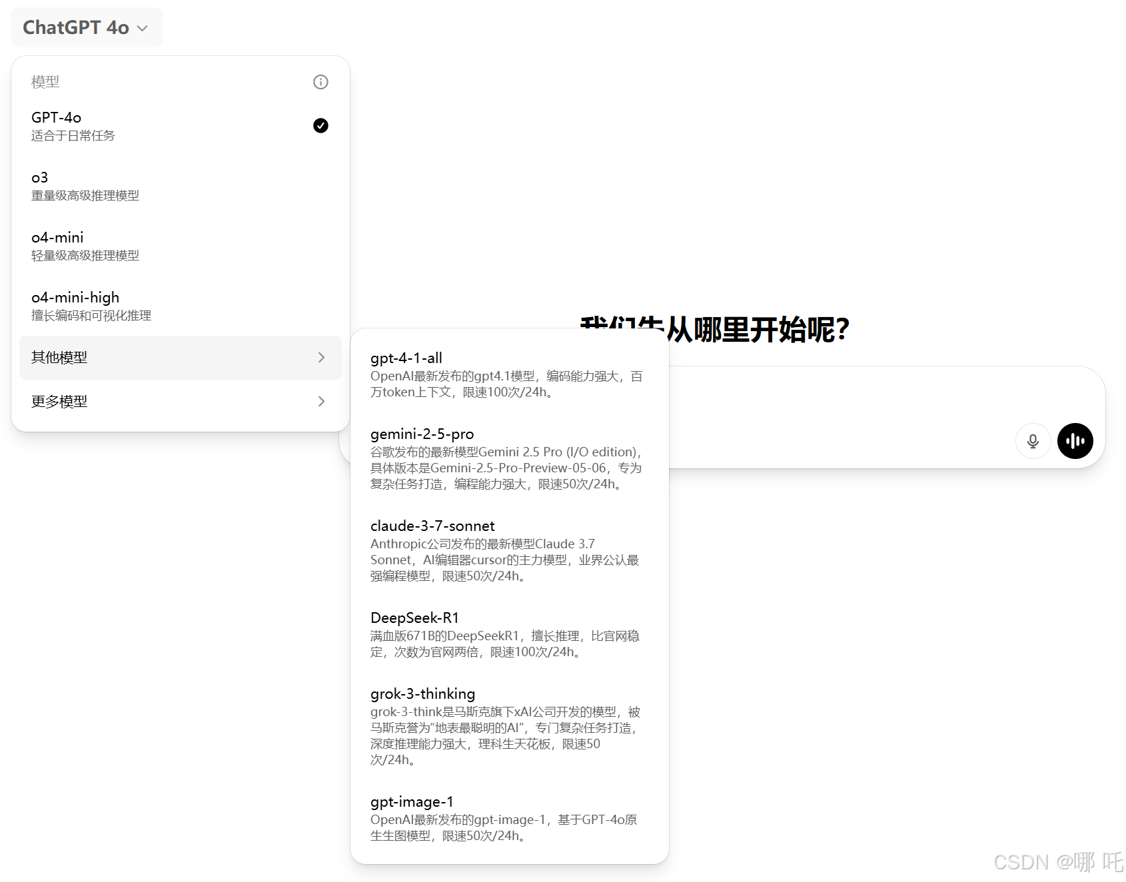Viewport: 1126px width, 882px height.
Task: Select the GPT-4o model option
Action: (x=180, y=126)
